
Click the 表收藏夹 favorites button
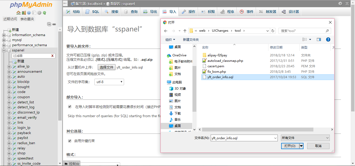[27, 19]
